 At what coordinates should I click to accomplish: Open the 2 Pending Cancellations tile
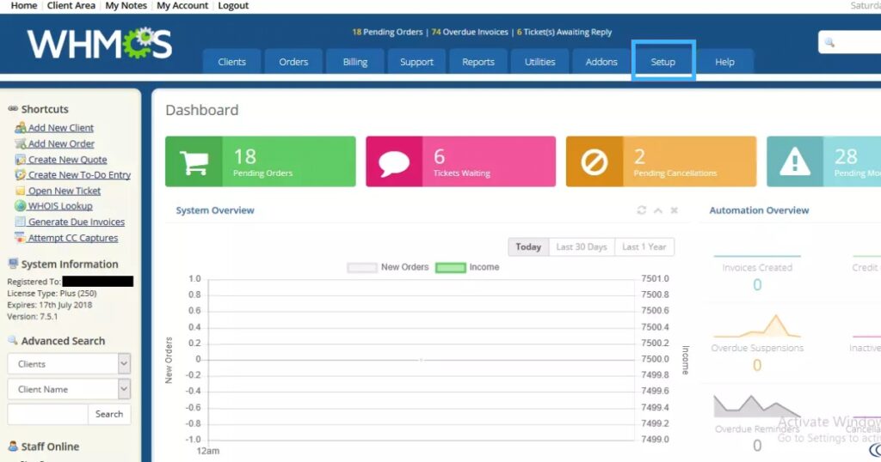(661, 161)
